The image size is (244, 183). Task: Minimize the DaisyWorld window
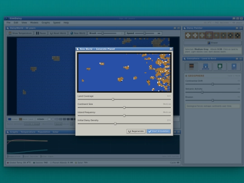175,28
